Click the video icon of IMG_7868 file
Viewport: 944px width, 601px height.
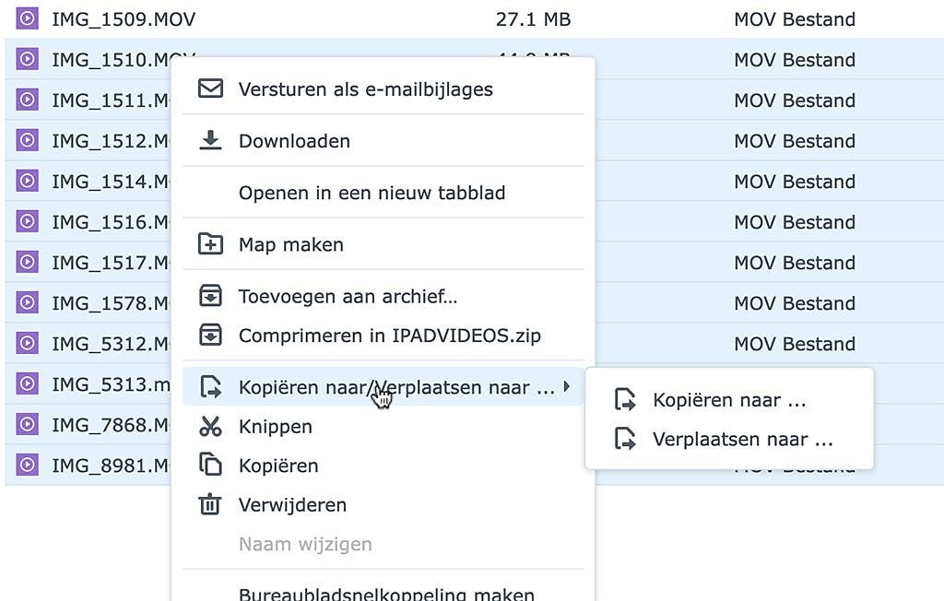28,425
